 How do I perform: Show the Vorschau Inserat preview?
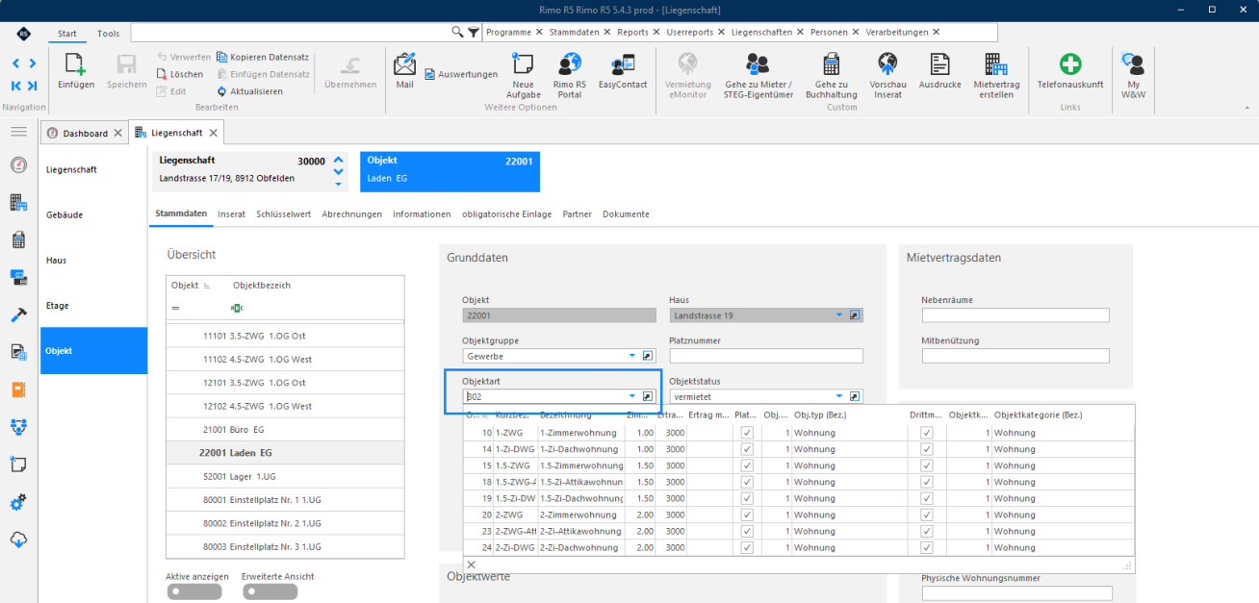887,64
